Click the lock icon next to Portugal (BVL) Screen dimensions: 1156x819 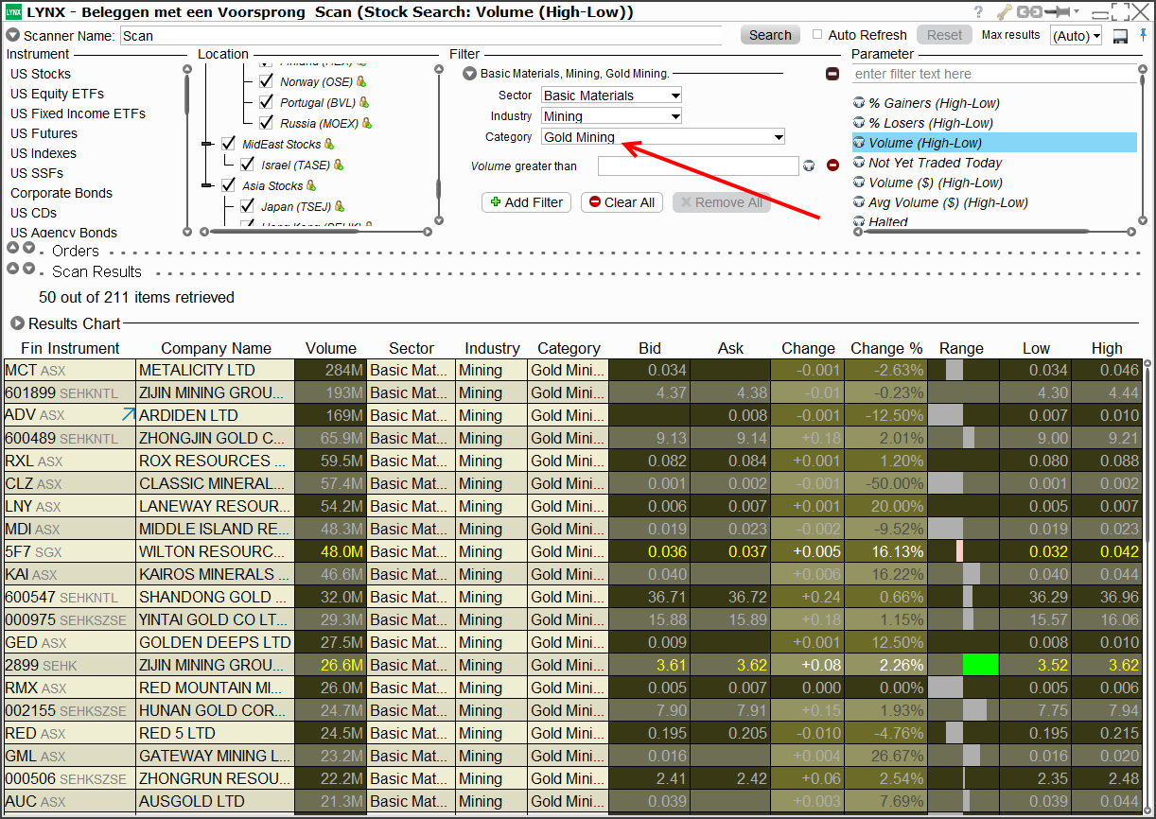tap(364, 103)
